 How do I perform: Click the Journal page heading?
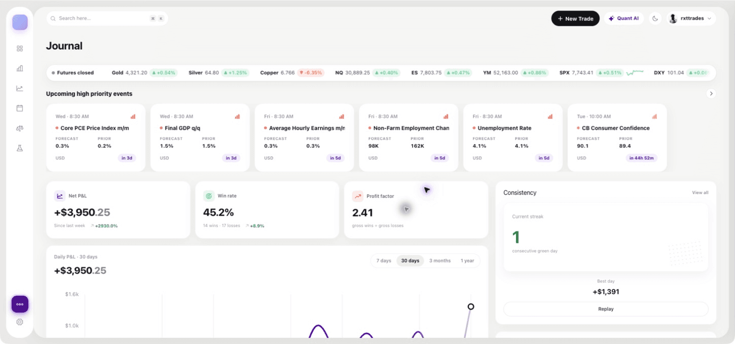click(64, 46)
